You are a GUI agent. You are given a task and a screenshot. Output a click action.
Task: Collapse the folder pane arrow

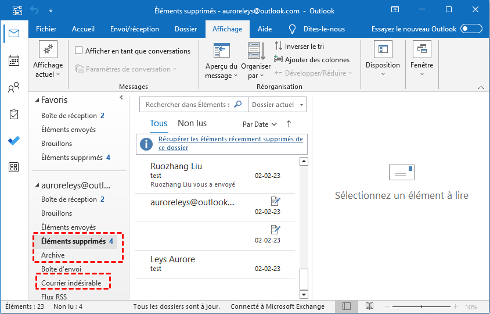tap(121, 98)
